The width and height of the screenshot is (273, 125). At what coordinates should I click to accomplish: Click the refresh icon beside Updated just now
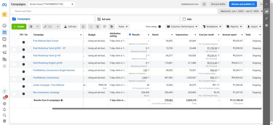pos(204,4)
